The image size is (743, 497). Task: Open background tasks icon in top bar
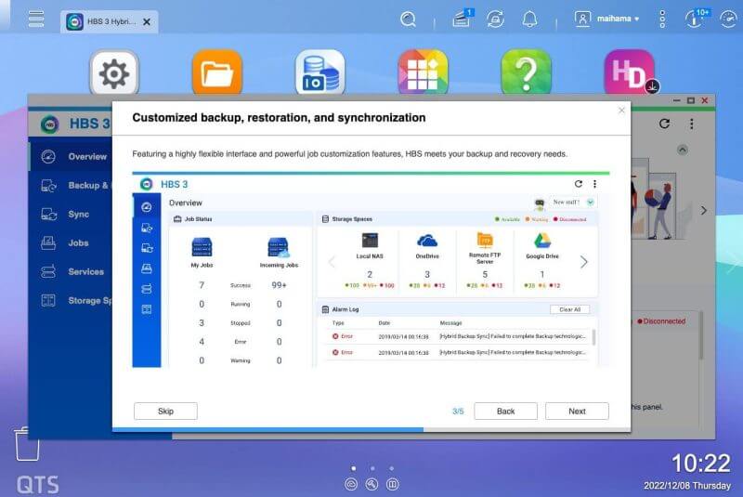tap(462, 19)
